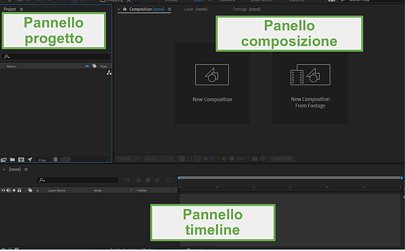Image resolution: width=405 pixels, height=251 pixels.
Task: Click the lock column icon in timeline
Action: (19, 190)
